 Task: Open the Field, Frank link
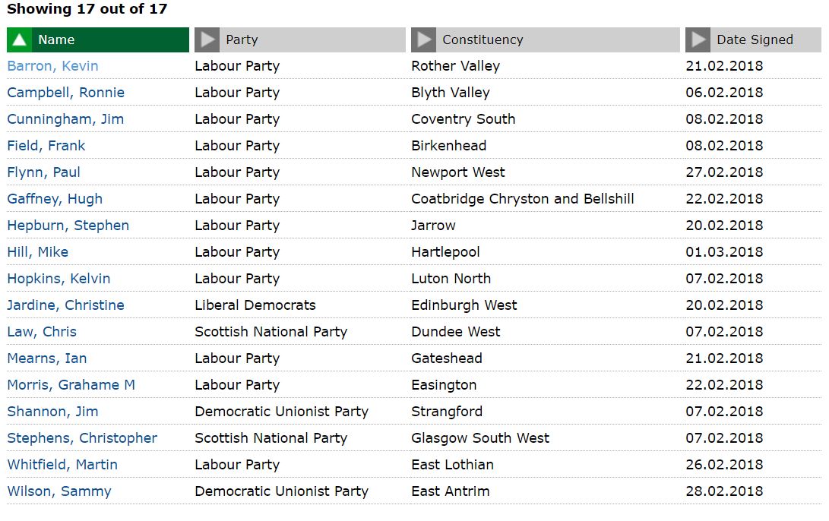click(x=46, y=146)
